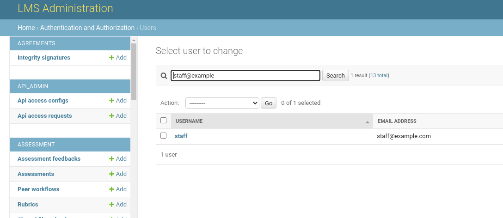Add a new Assessment feedback

coord(118,159)
